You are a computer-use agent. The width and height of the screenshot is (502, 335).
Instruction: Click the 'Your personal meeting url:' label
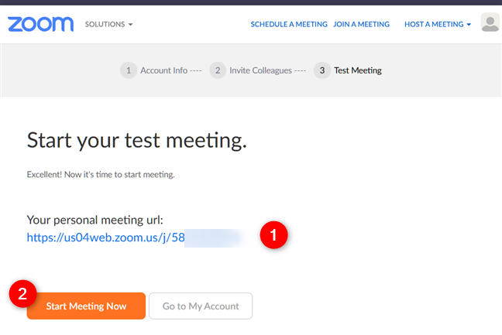tap(95, 220)
